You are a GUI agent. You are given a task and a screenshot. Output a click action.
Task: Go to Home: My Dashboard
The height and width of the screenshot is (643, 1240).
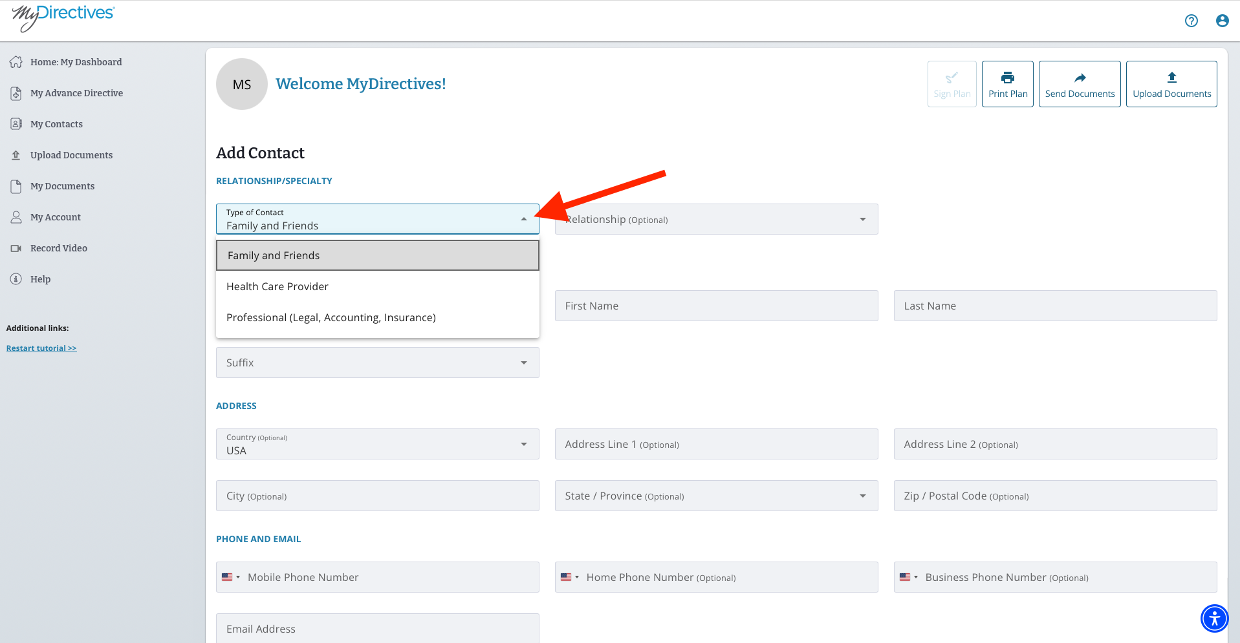pos(76,62)
